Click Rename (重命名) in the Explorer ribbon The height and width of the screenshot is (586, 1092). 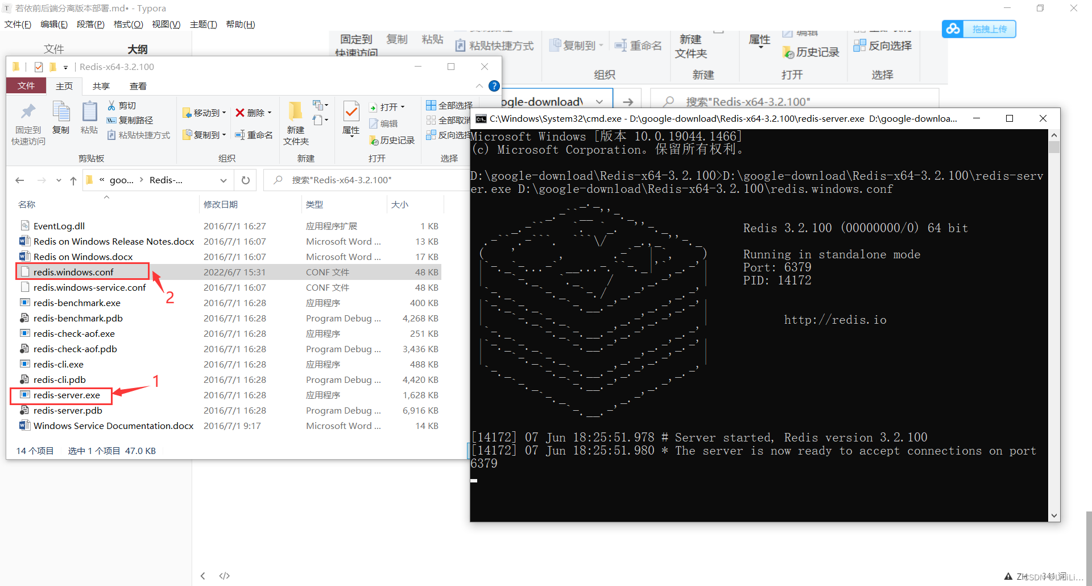(x=254, y=135)
